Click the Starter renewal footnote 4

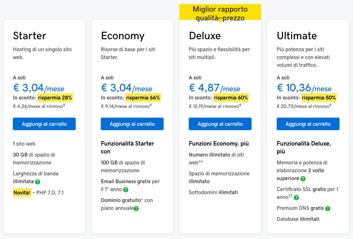64,105
